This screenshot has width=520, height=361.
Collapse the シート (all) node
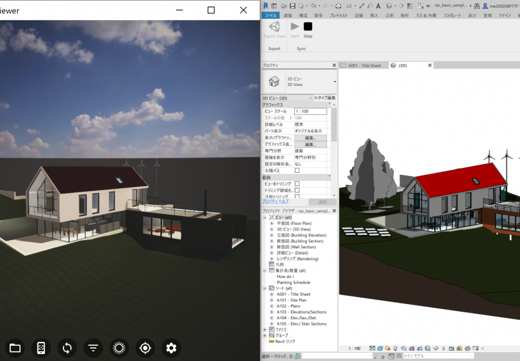pos(264,288)
